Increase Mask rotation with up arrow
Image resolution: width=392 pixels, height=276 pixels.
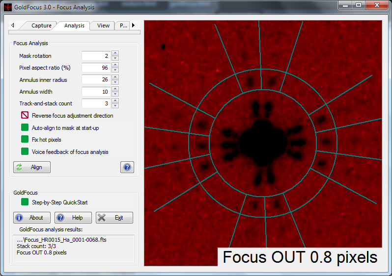115,53
